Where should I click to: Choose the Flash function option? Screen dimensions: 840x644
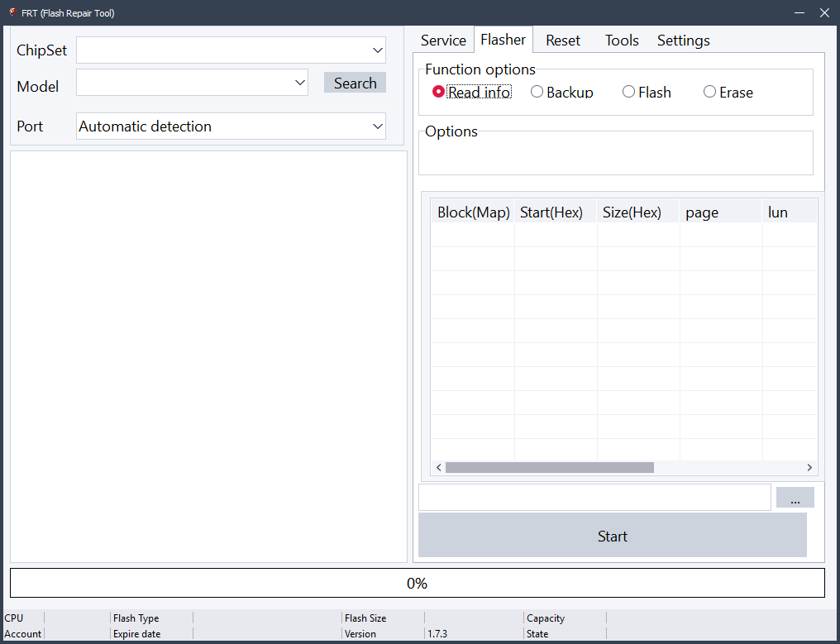(x=628, y=92)
